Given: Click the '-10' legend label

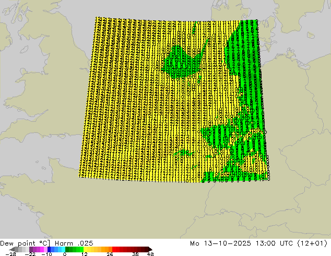Looking at the screenshot, I should pos(46,254).
